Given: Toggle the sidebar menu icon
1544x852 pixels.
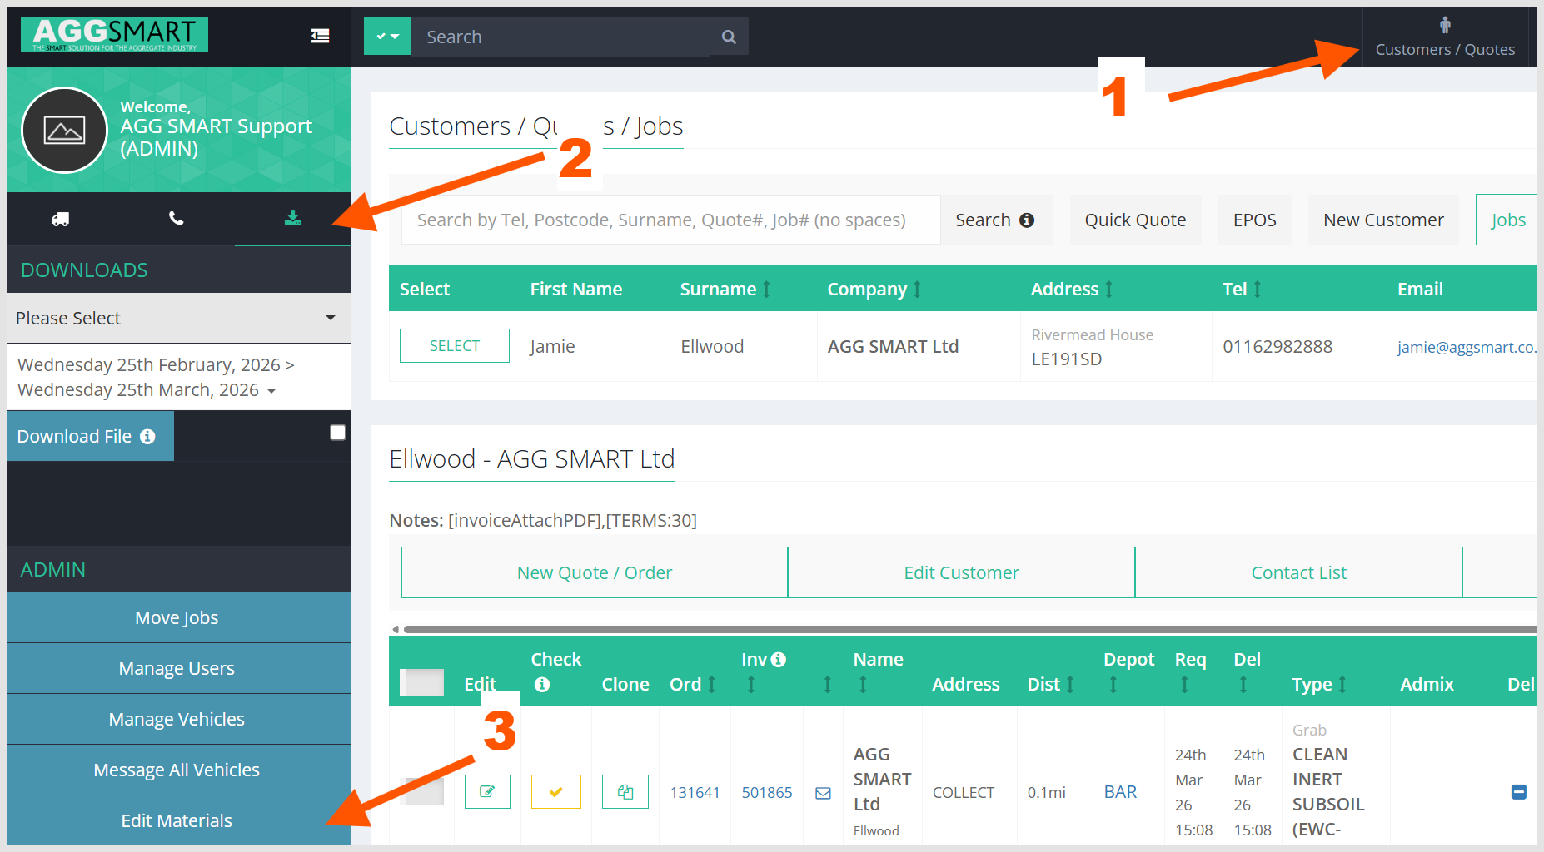Looking at the screenshot, I should coord(320,36).
